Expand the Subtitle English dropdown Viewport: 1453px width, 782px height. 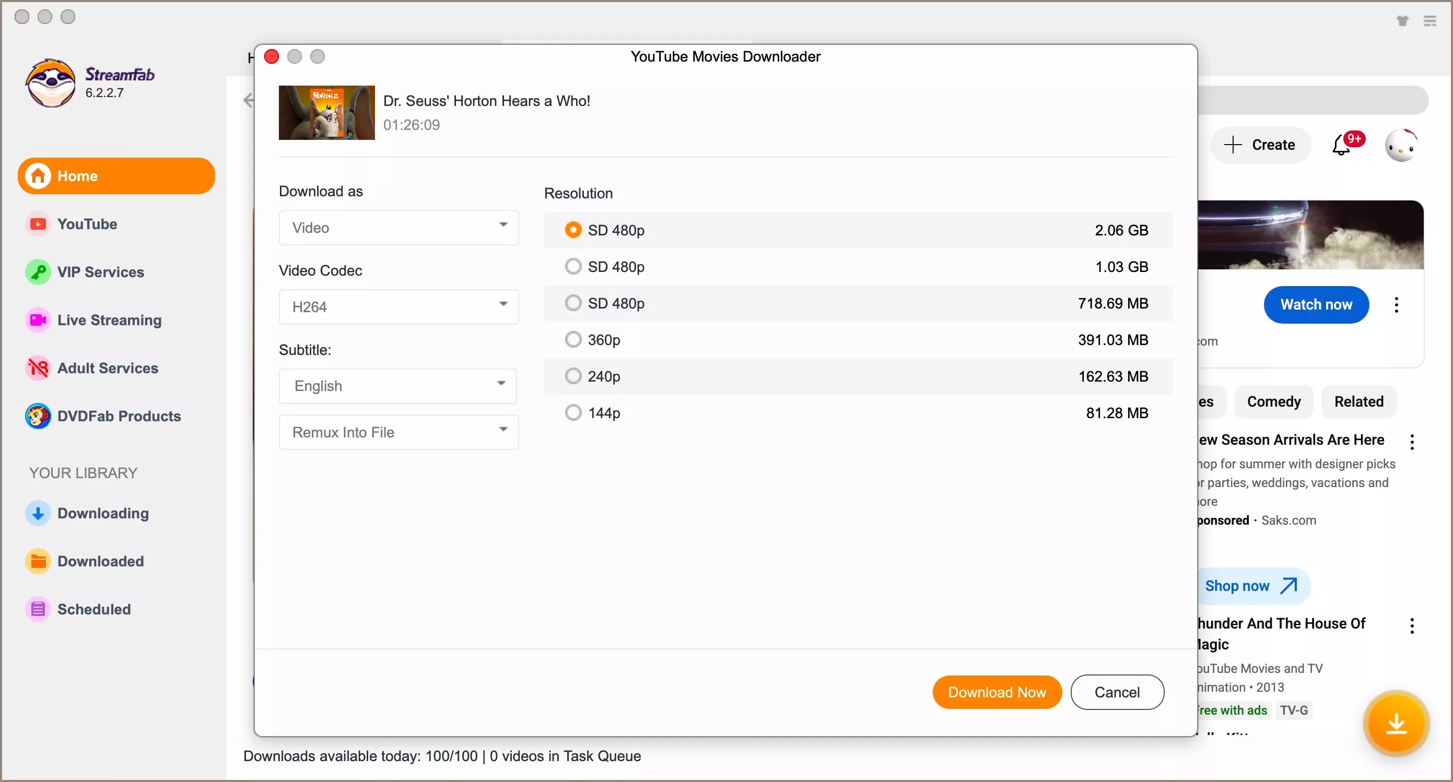click(397, 386)
